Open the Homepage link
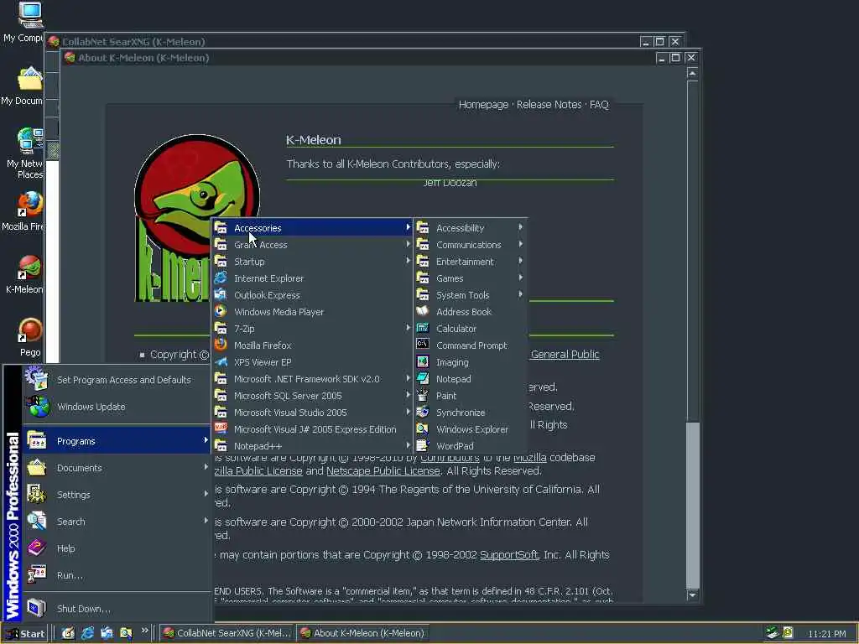 click(x=483, y=105)
